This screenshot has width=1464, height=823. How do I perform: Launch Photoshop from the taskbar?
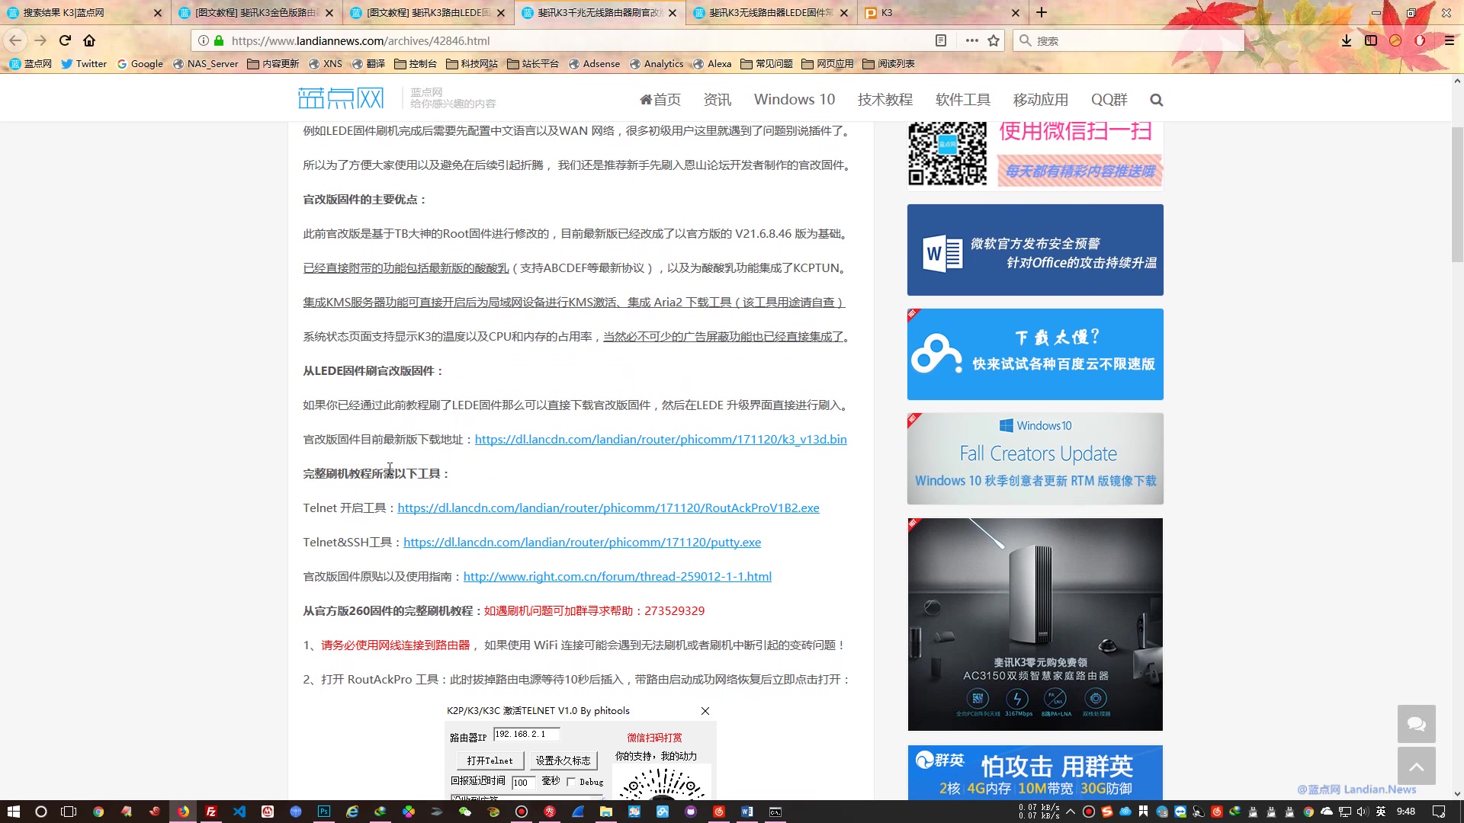point(323,812)
